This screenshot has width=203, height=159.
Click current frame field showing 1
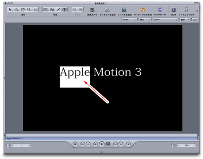(21, 146)
